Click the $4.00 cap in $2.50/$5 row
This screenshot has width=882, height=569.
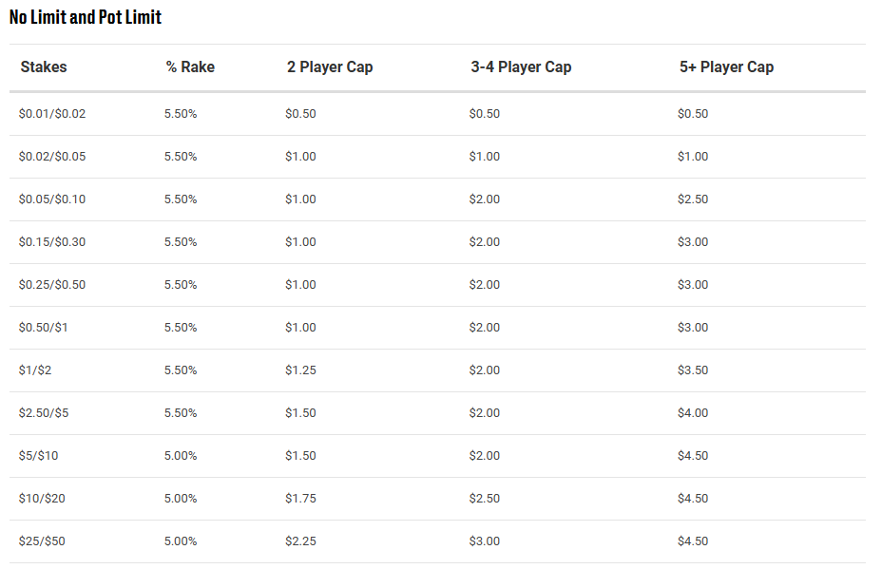pyautogui.click(x=693, y=413)
